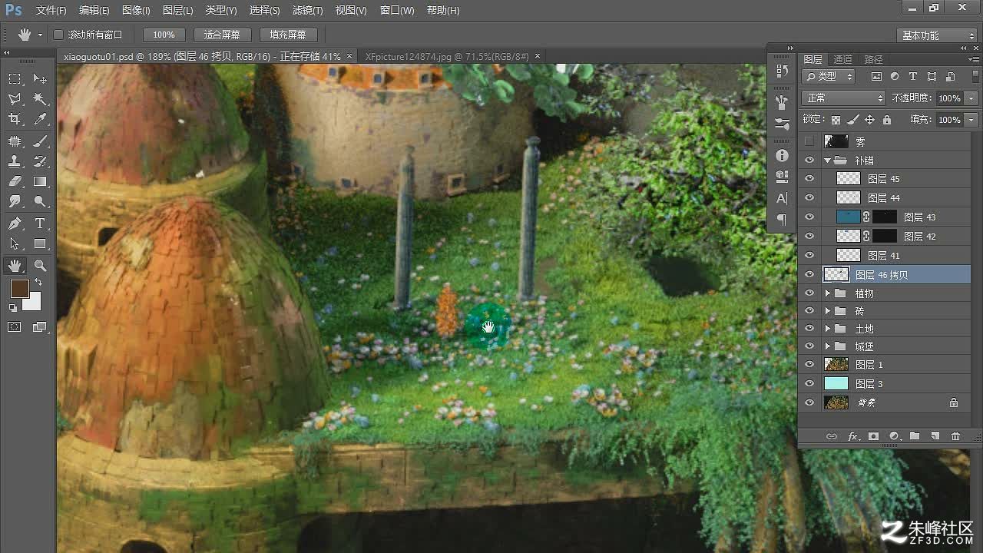983x553 pixels.
Task: Hide the 背景 layer eye
Action: click(x=809, y=402)
